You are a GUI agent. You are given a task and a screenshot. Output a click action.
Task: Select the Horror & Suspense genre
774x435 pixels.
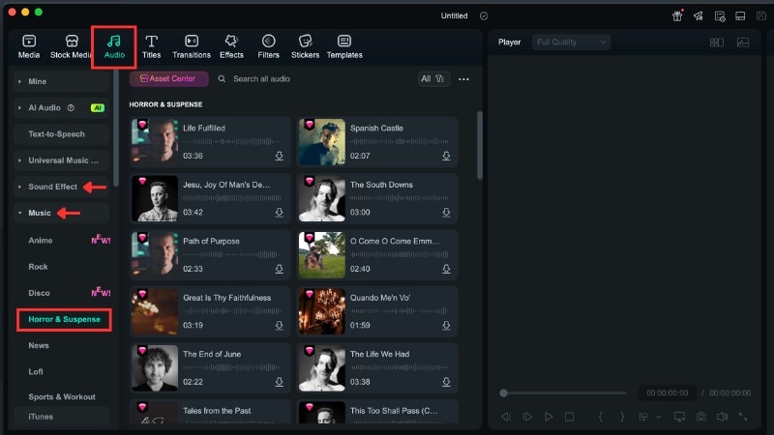(x=64, y=320)
